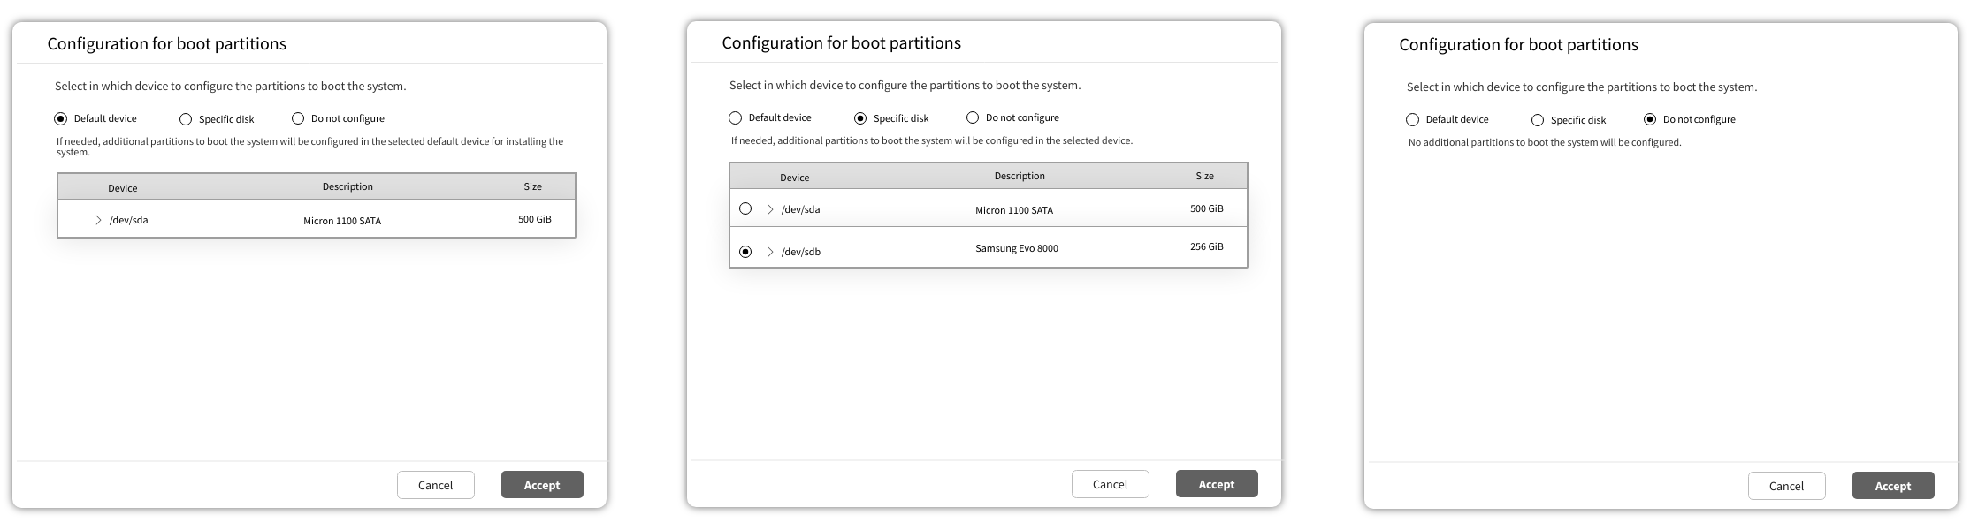1978x530 pixels.
Task: Expand /dev/sdb row in middle dialog
Action: (x=770, y=252)
